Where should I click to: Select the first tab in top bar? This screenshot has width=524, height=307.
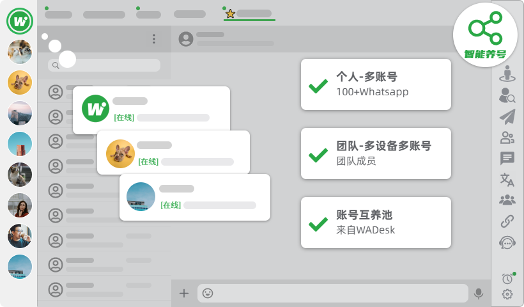[x=58, y=14]
